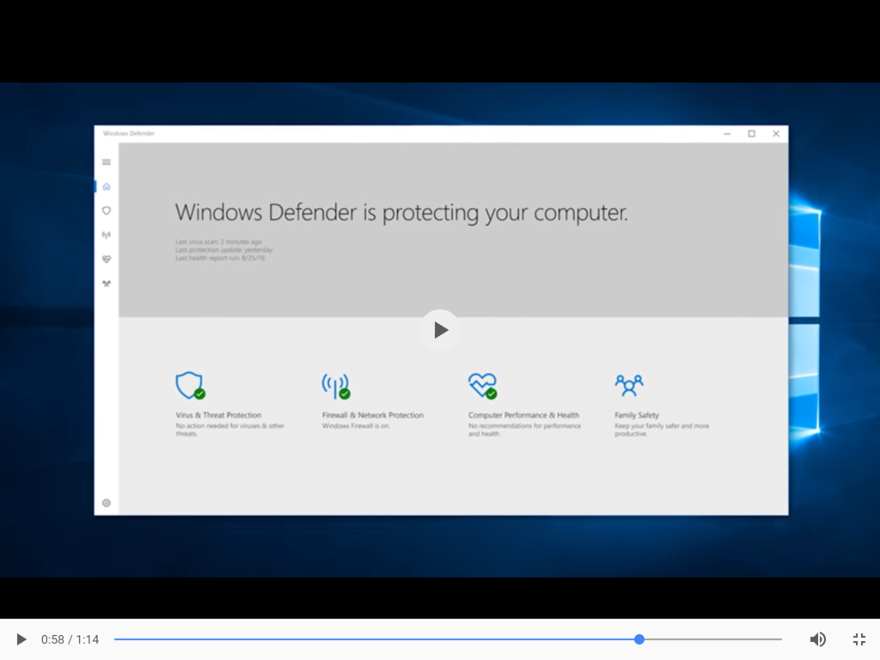
Task: Click 'Windows Defender is protecting your computer.' heading
Action: (401, 213)
